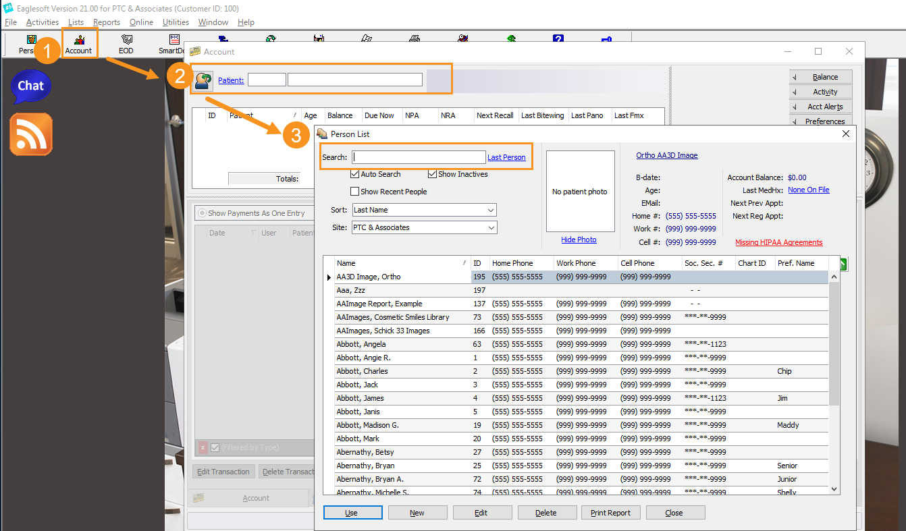Image resolution: width=906 pixels, height=531 pixels.
Task: Open the Lists menu
Action: click(x=76, y=22)
